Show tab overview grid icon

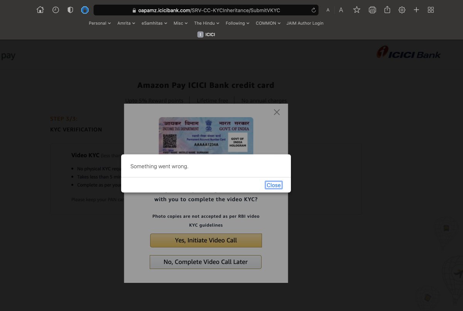click(431, 10)
